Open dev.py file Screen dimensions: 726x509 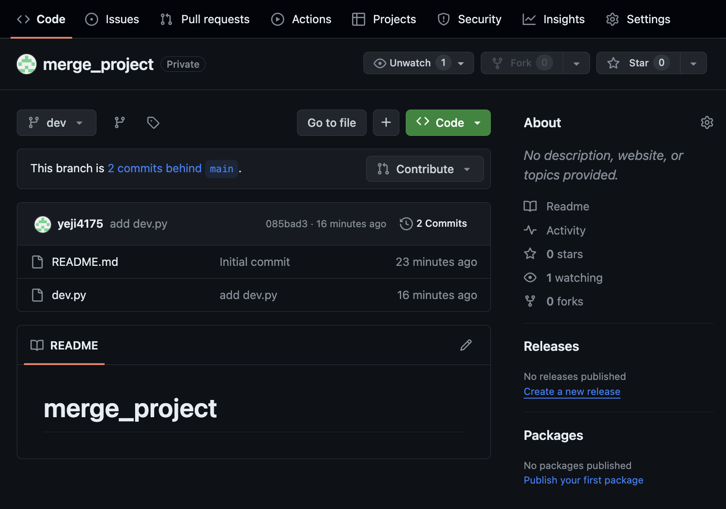tap(69, 295)
